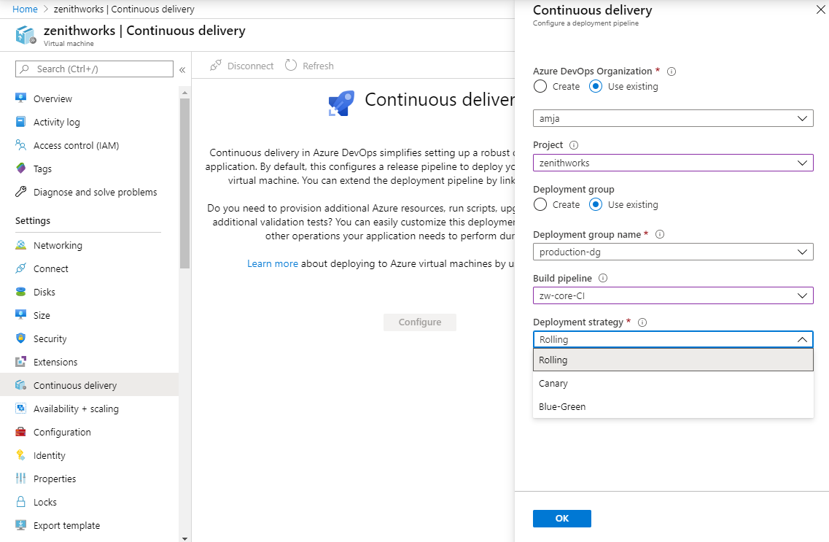Open the Identity blade icon
Viewport: 829px width, 542px height.
coord(22,454)
